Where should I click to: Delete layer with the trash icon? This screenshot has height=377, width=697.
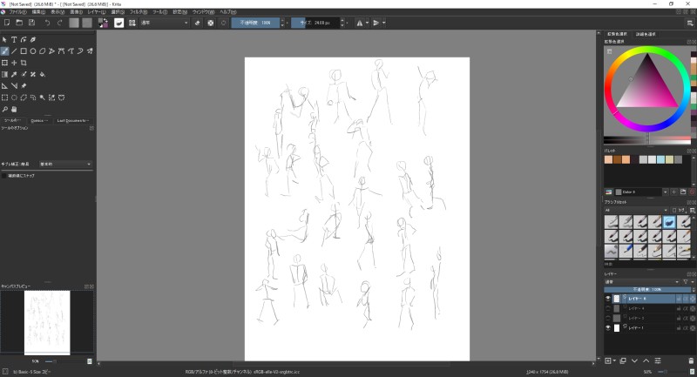(691, 360)
